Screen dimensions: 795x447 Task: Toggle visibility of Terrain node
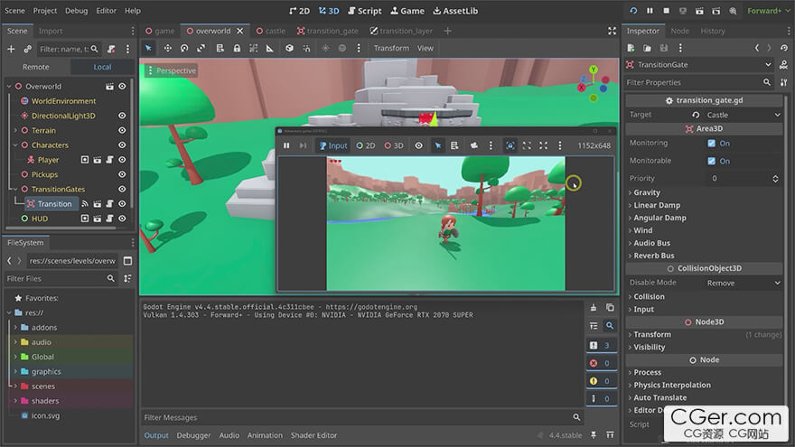pyautogui.click(x=122, y=130)
